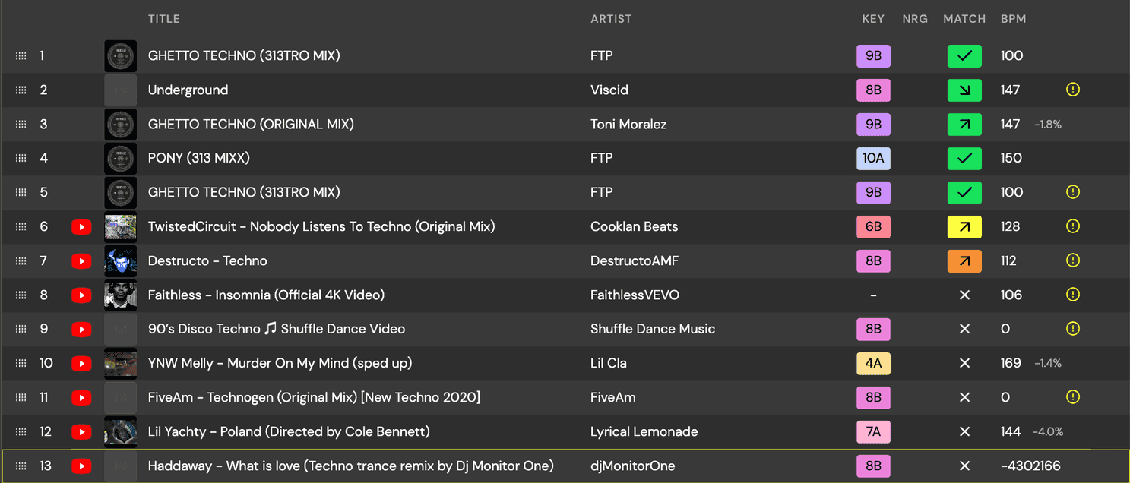Open the 9B key badge for GHETTO TECHNO
The height and width of the screenshot is (483, 1130).
pos(873,55)
